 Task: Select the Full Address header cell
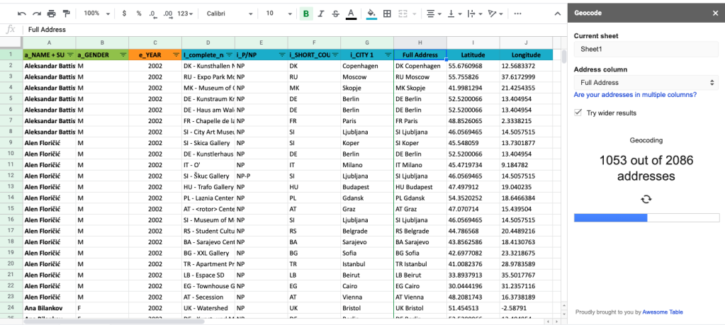[x=420, y=55]
